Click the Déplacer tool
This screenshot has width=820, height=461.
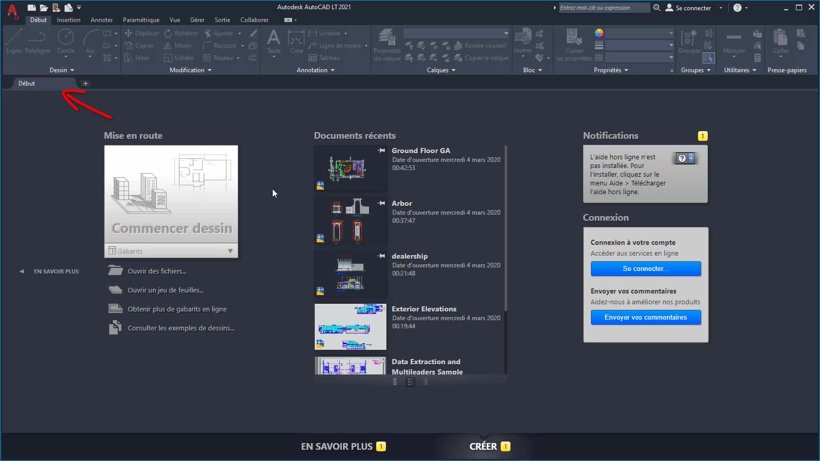click(x=141, y=33)
